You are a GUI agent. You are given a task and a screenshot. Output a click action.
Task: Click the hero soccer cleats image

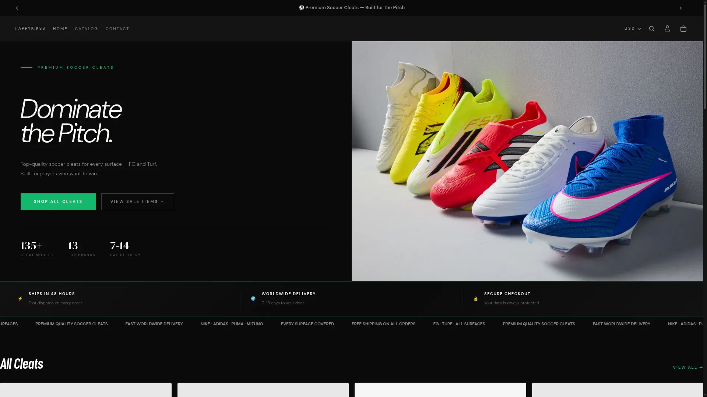(x=527, y=161)
